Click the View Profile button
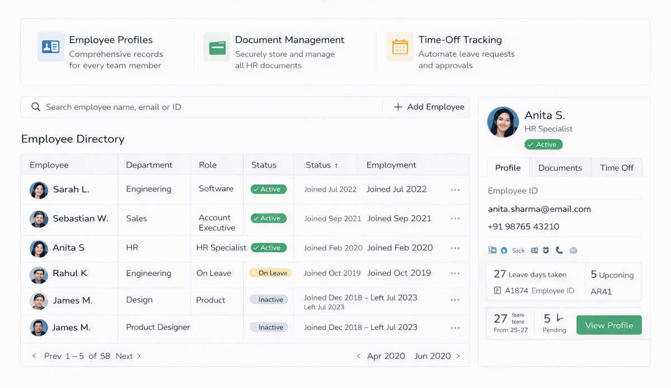Image resolution: width=671 pixels, height=388 pixels. [608, 325]
